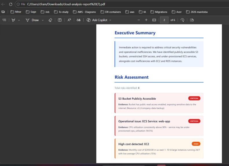Click the 'S3 Bucket Publicly Accessible' title
The image size is (229, 166).
pyautogui.click(x=137, y=99)
